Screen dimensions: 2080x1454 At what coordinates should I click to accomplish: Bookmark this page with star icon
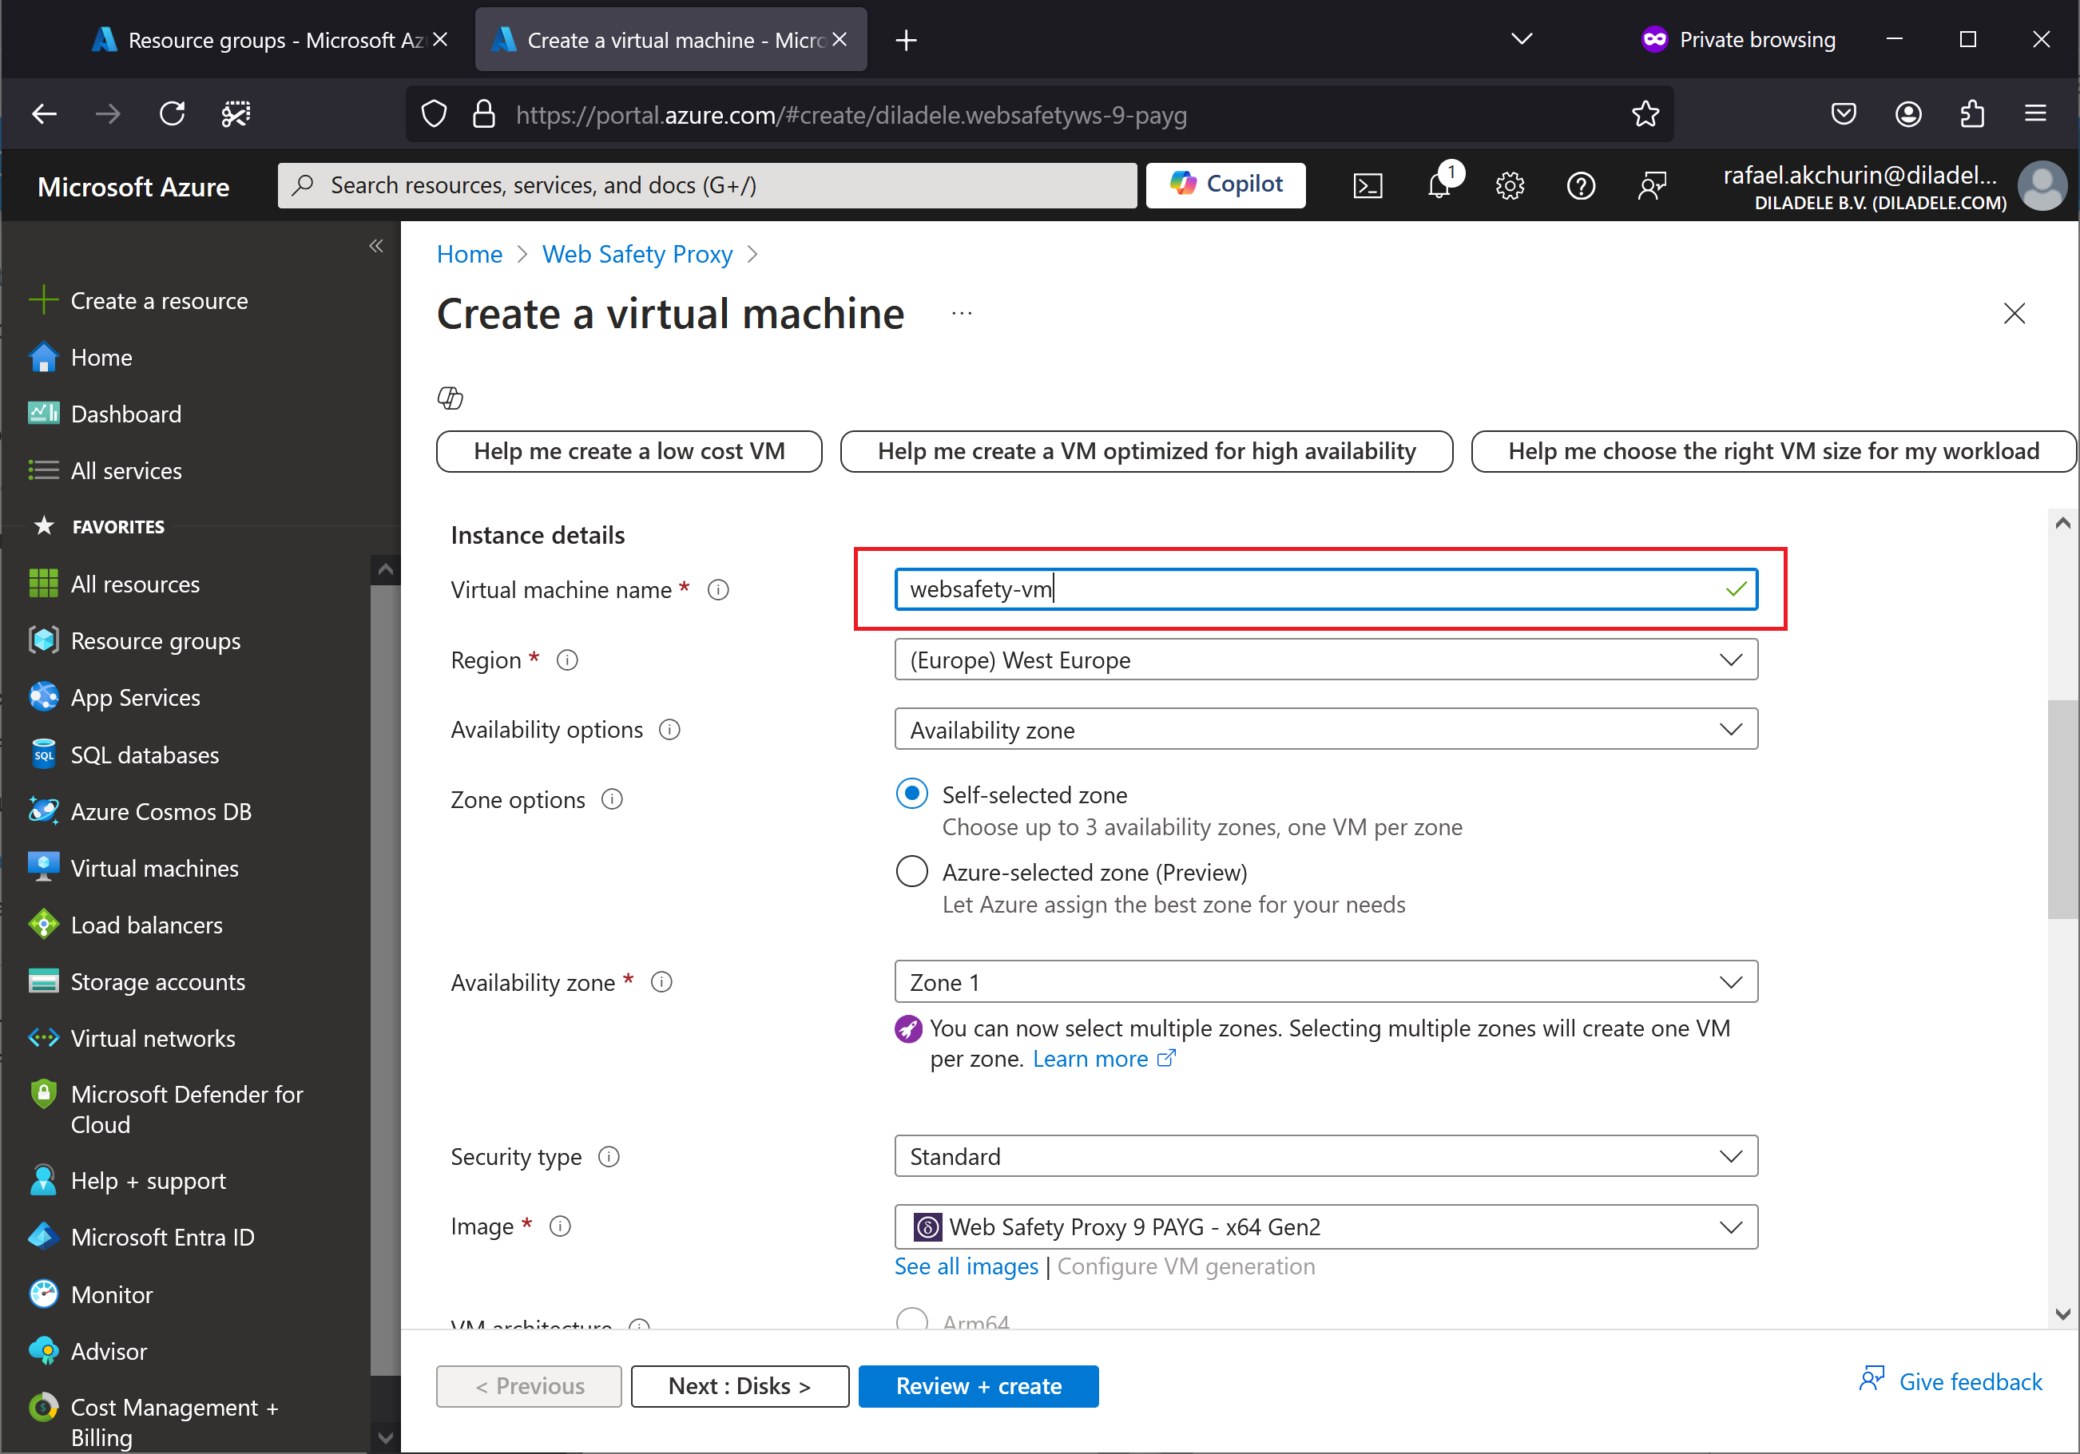point(1645,114)
